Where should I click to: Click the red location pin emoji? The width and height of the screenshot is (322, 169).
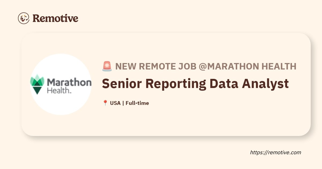coord(105,103)
